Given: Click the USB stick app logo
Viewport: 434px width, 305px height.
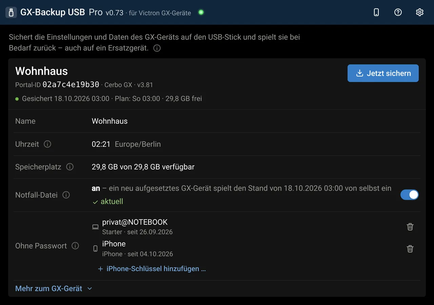Looking at the screenshot, I should click(11, 13).
